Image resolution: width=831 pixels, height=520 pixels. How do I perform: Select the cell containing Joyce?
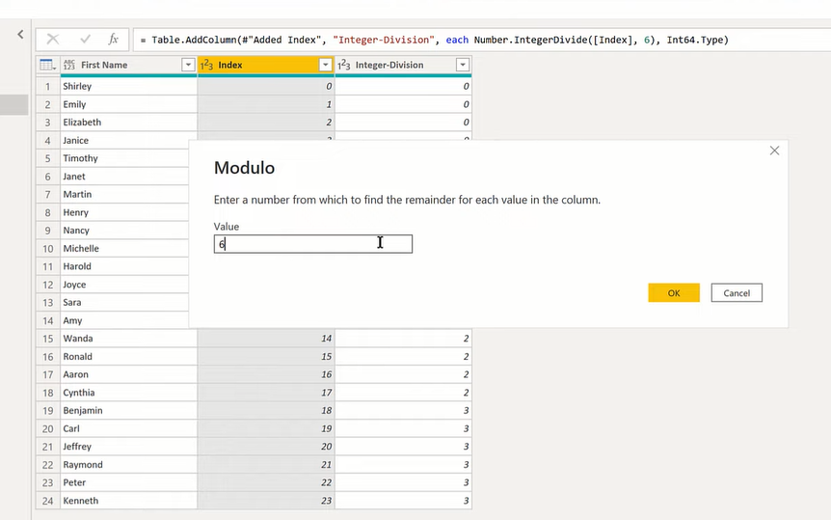click(x=124, y=285)
